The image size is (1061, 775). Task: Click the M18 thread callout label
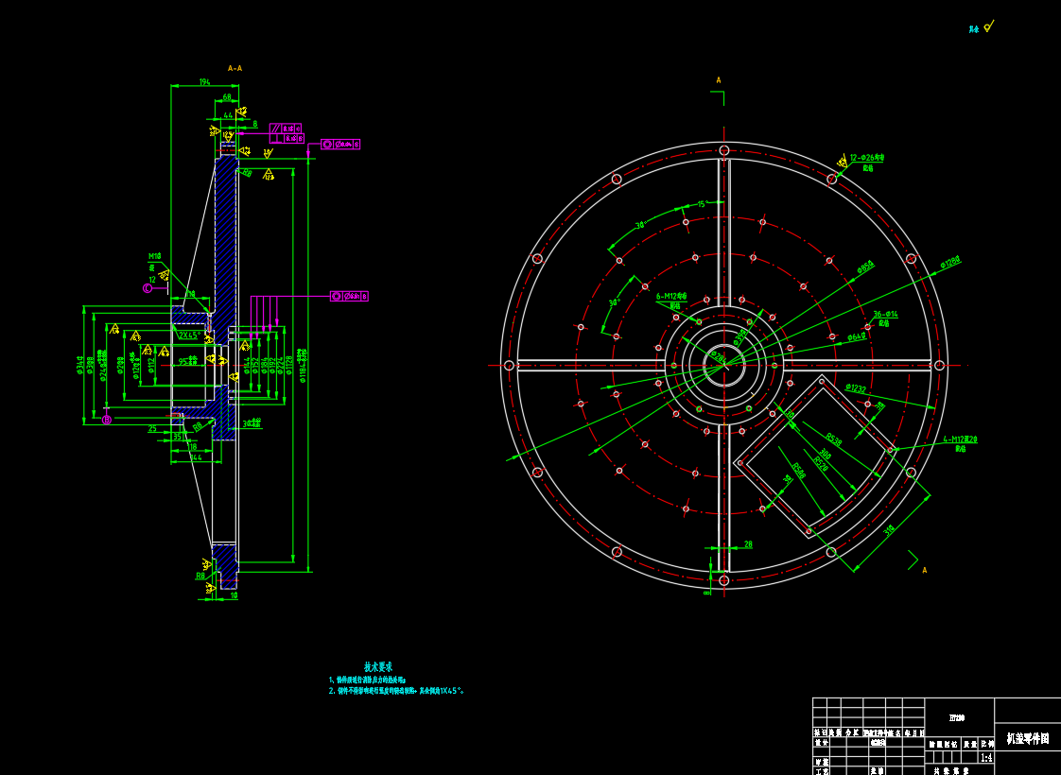click(154, 256)
